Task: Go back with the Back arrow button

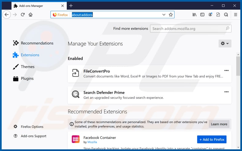Action: (x=6, y=15)
